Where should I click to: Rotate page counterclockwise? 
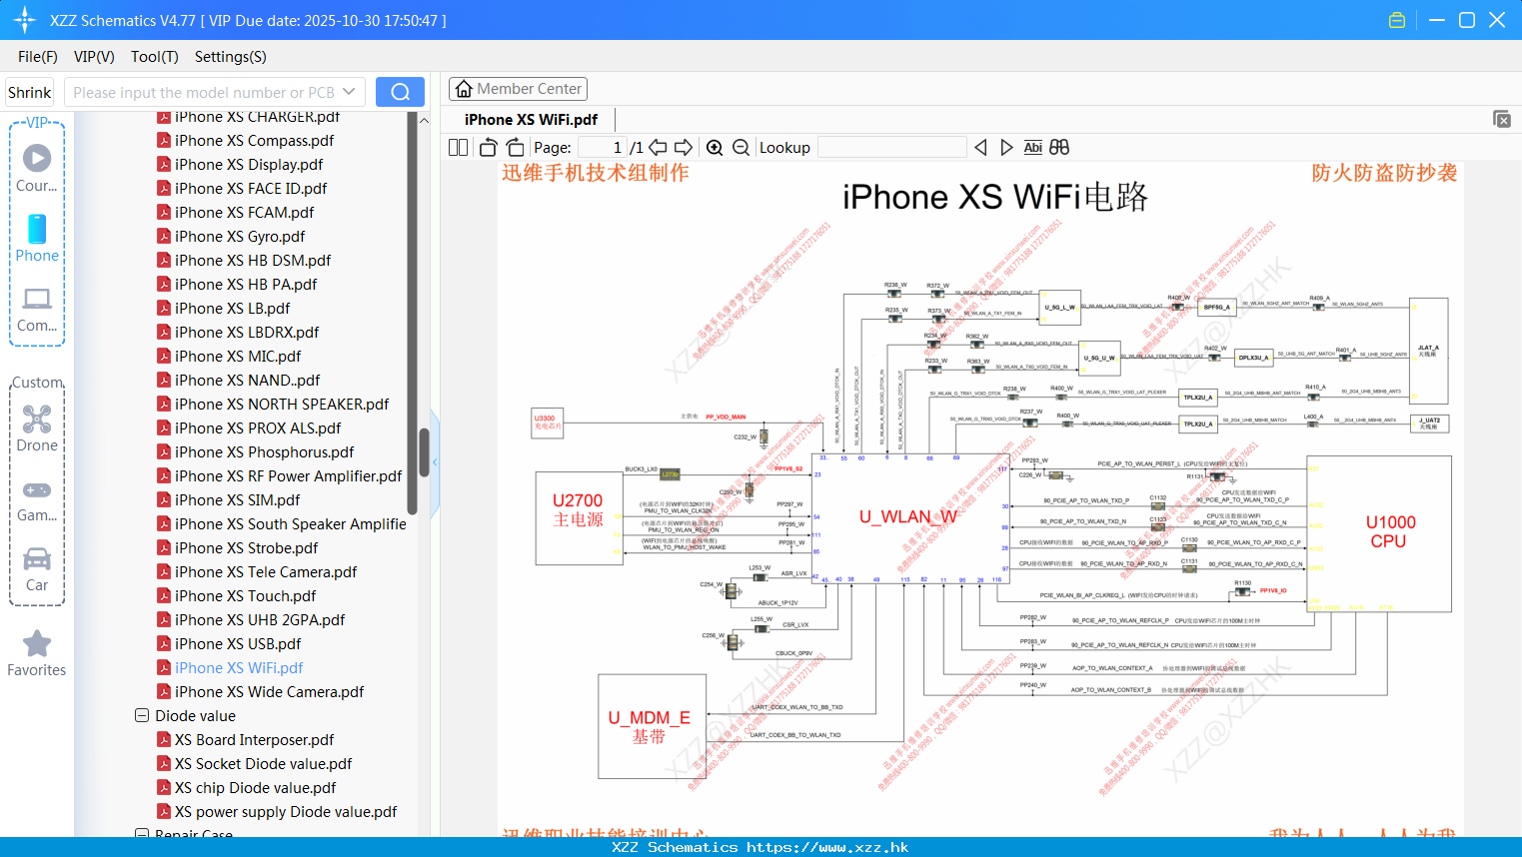488,147
